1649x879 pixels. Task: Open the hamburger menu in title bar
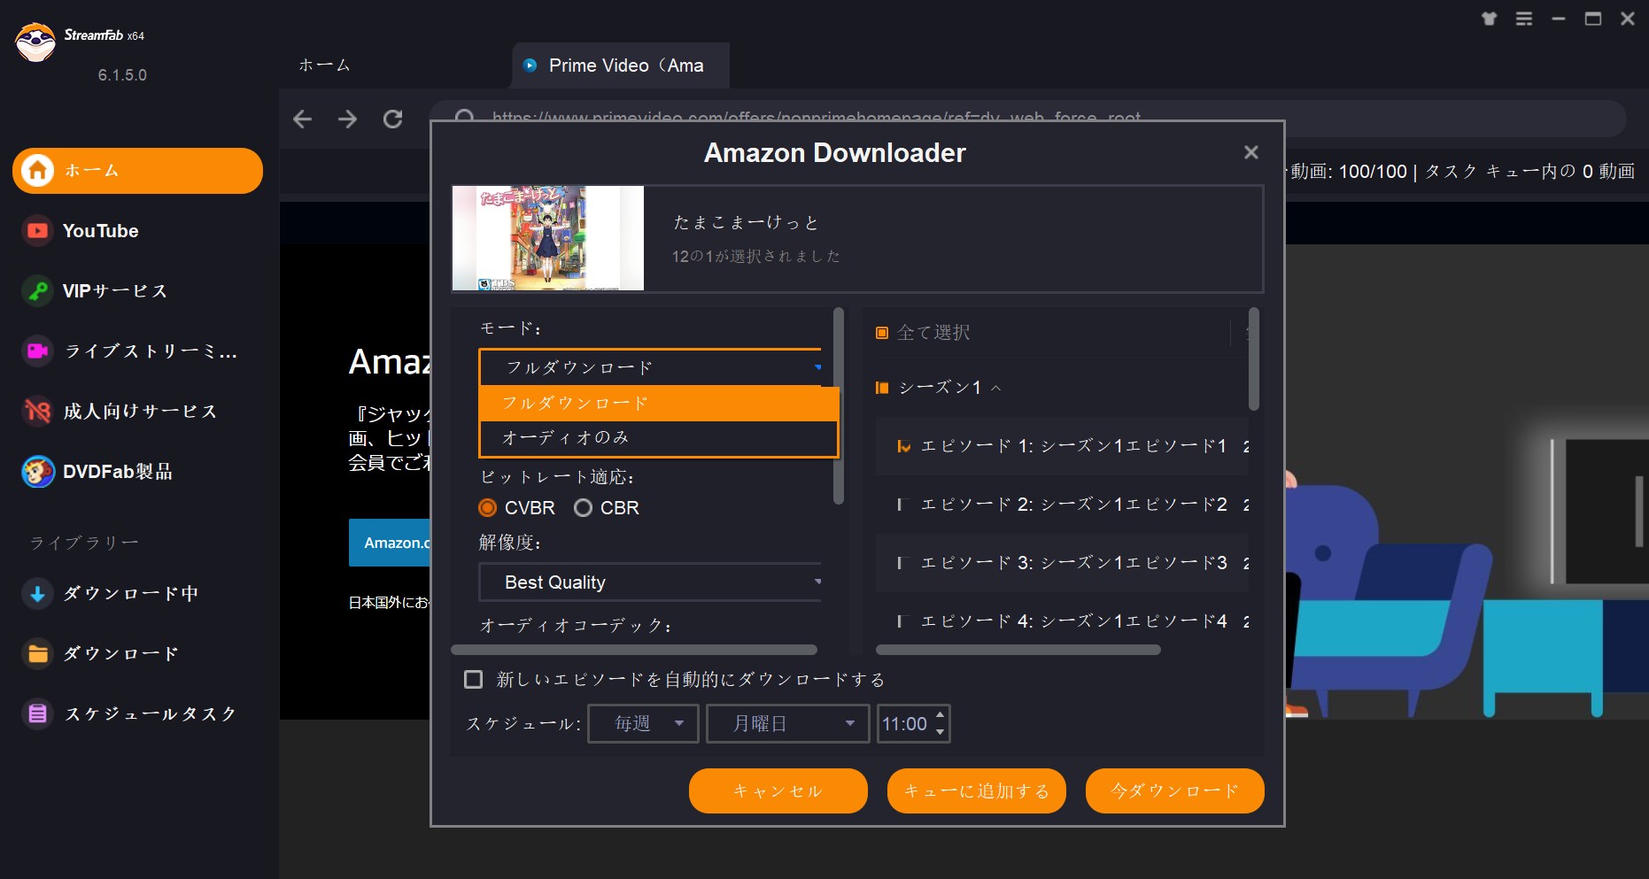[x=1523, y=19]
